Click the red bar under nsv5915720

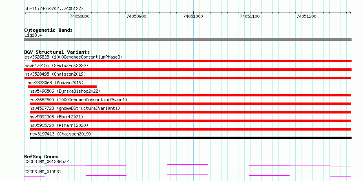190,129
